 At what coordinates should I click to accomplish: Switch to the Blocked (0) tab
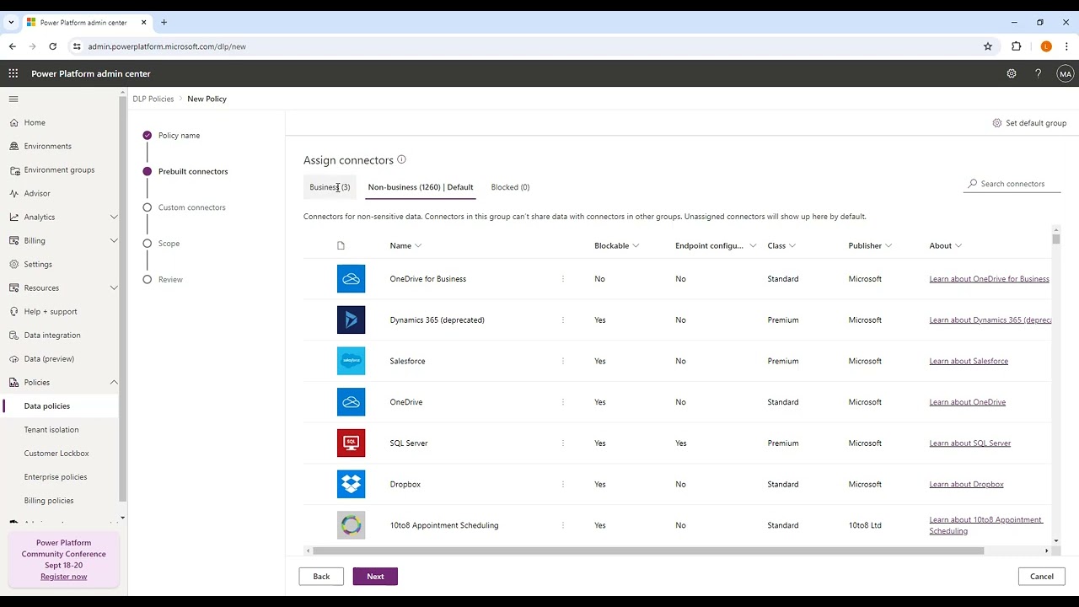(510, 187)
